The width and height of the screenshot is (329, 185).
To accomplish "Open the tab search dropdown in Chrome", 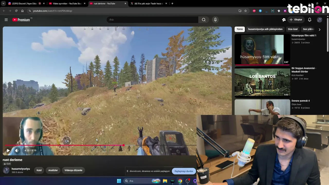I will tap(3, 4).
